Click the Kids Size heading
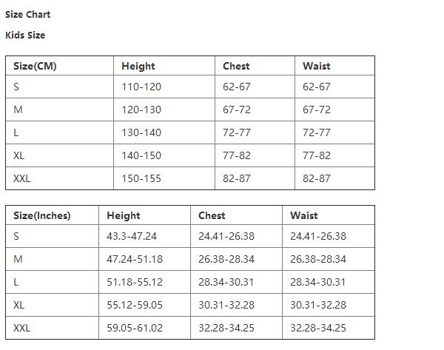The height and width of the screenshot is (350, 444). pos(25,35)
